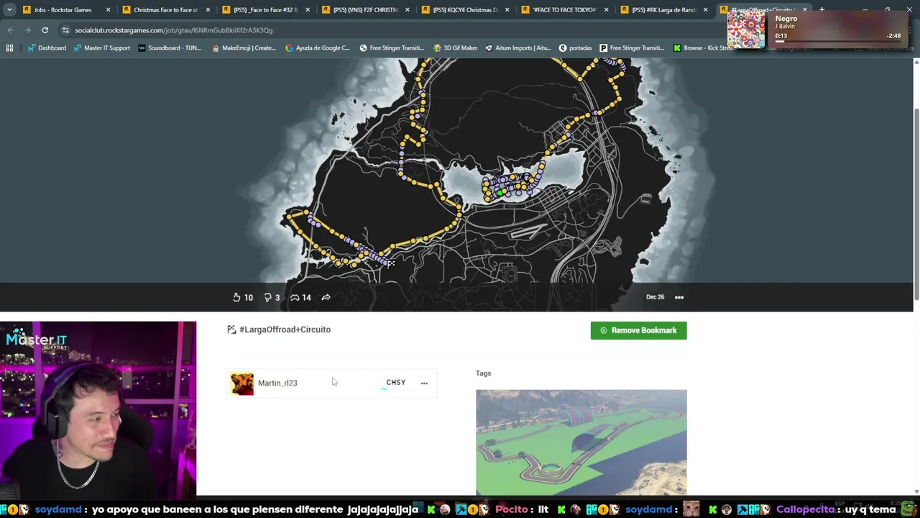Like the job with thumbs up icon
This screenshot has height=518, width=920.
coord(236,297)
